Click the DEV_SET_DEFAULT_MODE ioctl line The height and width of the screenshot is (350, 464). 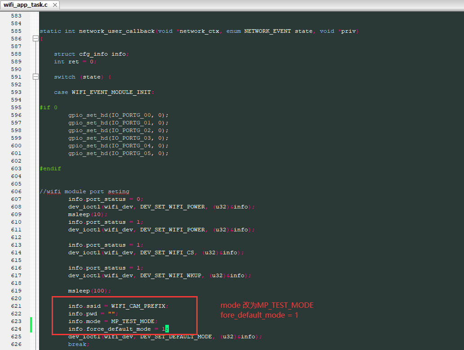pyautogui.click(x=165, y=337)
